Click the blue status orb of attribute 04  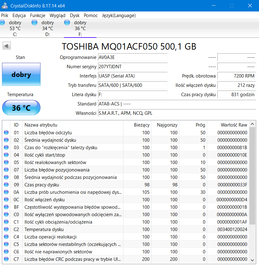click(6, 155)
